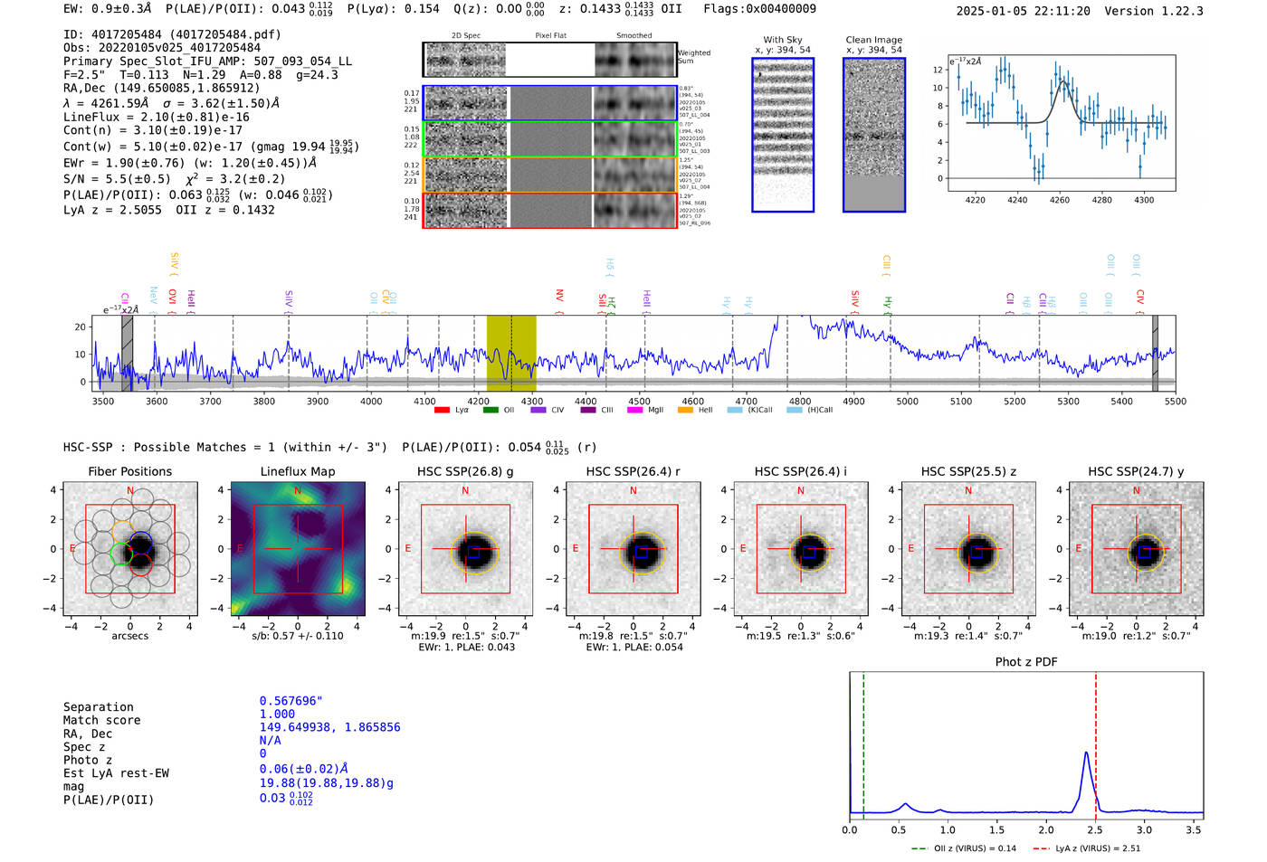Click the detection ID 4017205484 text
Screen dimensions: 1267x862
point(127,34)
